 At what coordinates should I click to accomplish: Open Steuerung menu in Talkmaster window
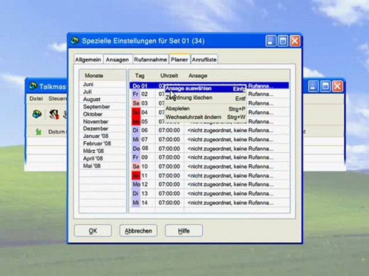pos(58,99)
